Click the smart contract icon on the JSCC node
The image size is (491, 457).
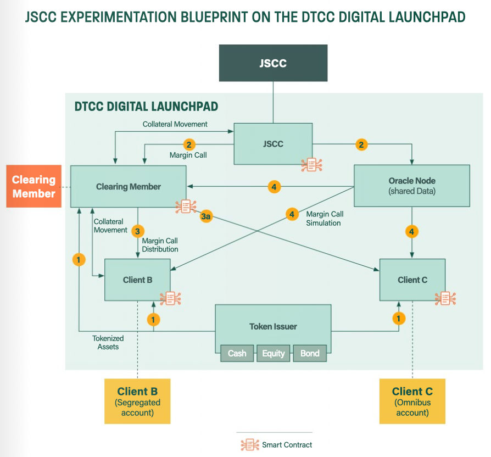tap(311, 165)
